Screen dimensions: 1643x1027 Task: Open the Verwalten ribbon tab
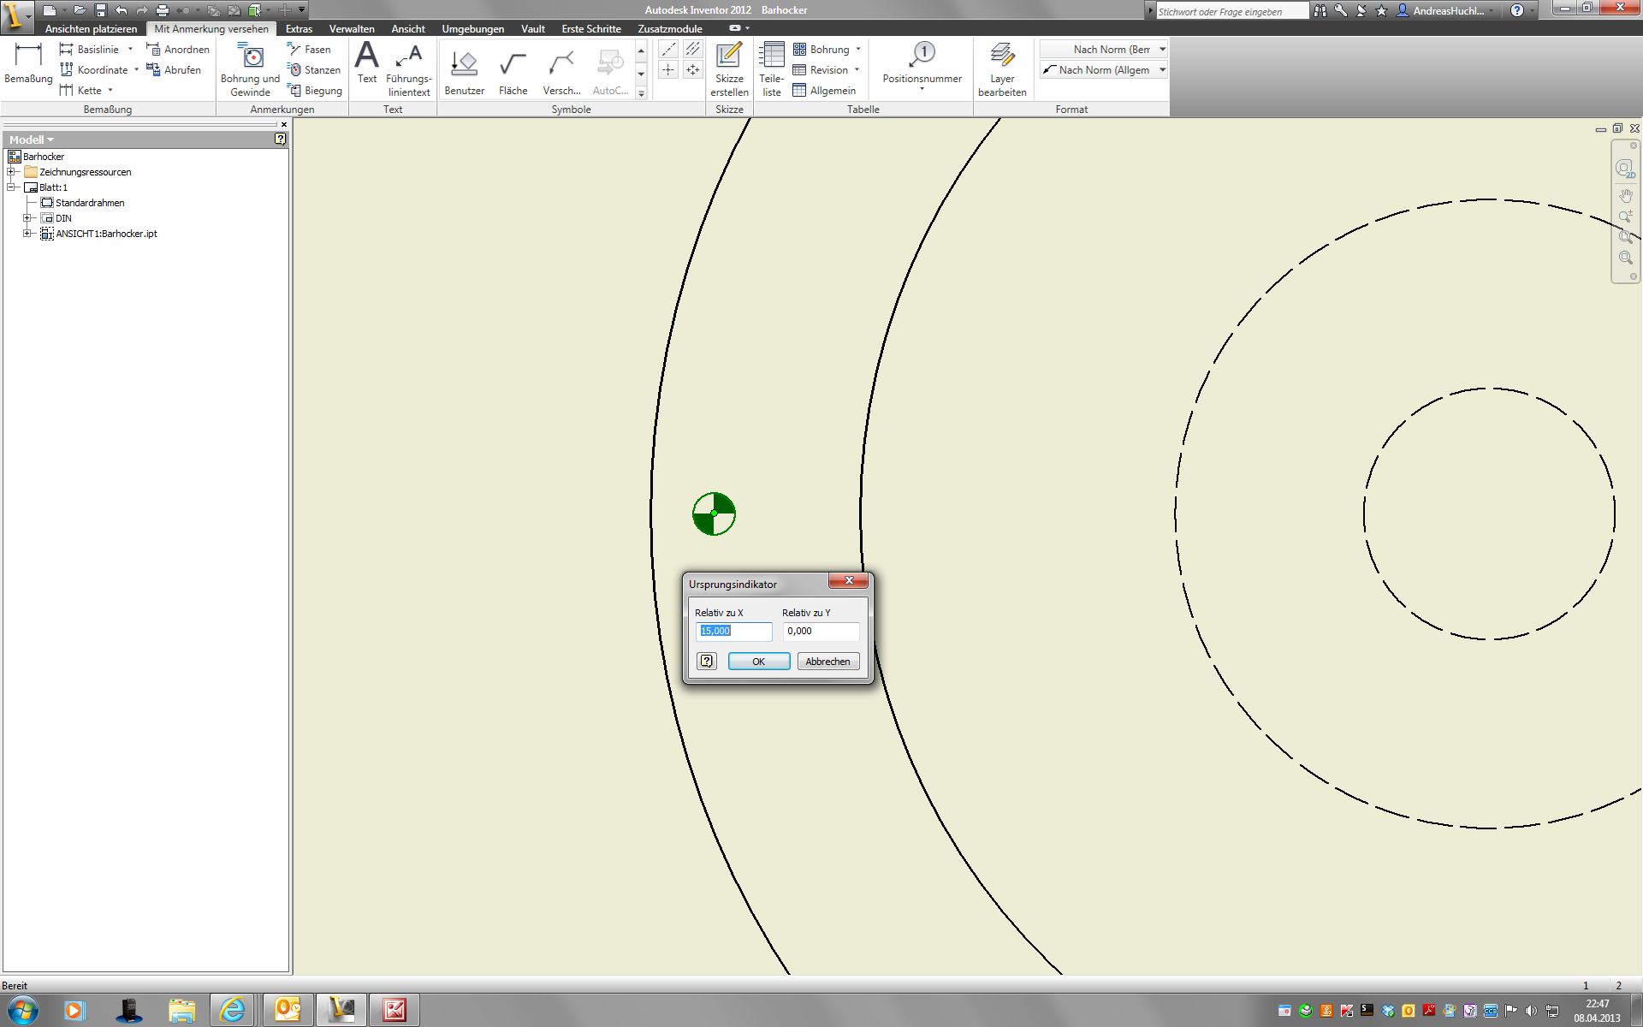pyautogui.click(x=352, y=29)
